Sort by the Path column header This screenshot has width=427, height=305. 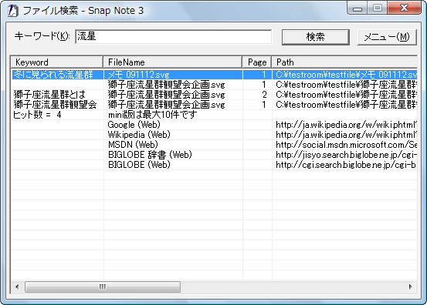click(344, 62)
